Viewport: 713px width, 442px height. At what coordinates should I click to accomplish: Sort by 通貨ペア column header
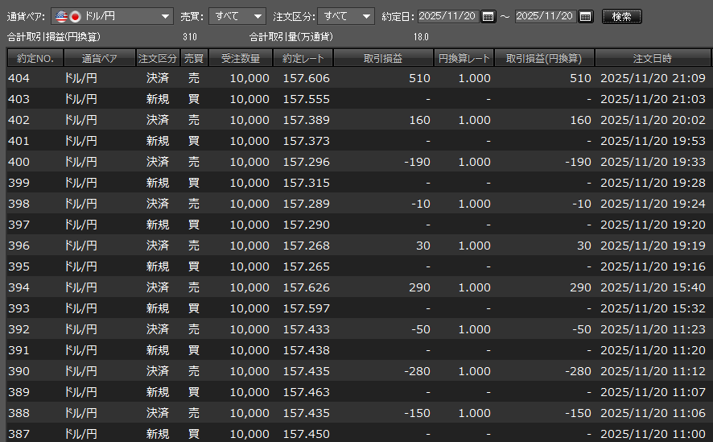tap(99, 58)
